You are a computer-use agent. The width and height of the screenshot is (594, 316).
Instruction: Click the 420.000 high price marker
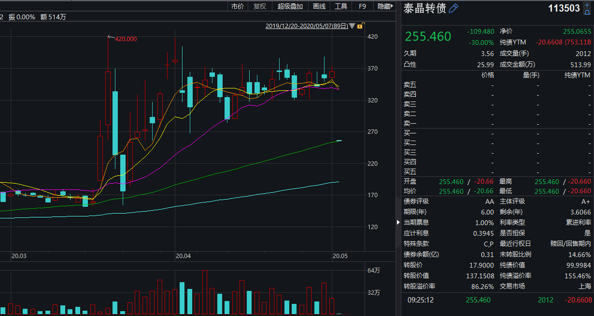[x=126, y=39]
